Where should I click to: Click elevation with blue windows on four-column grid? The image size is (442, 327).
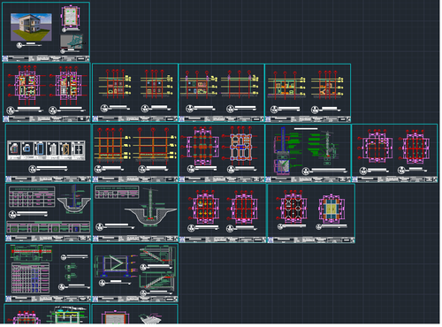(x=156, y=84)
